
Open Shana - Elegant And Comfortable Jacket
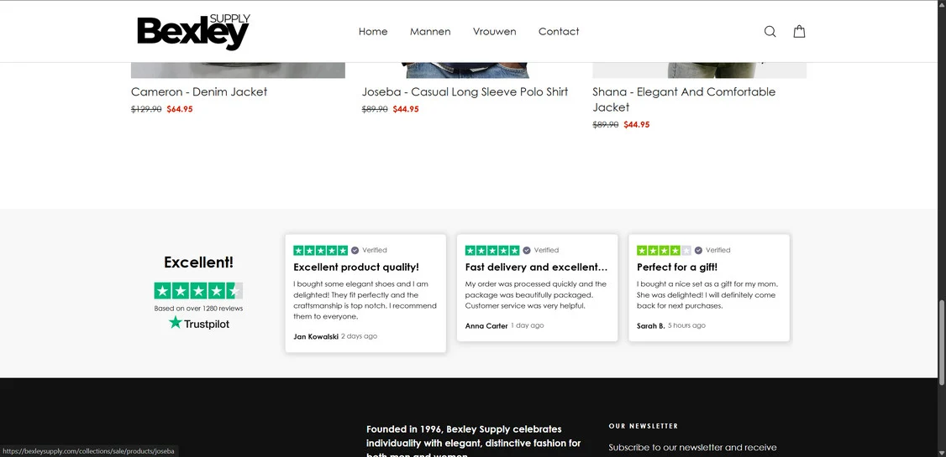(684, 99)
